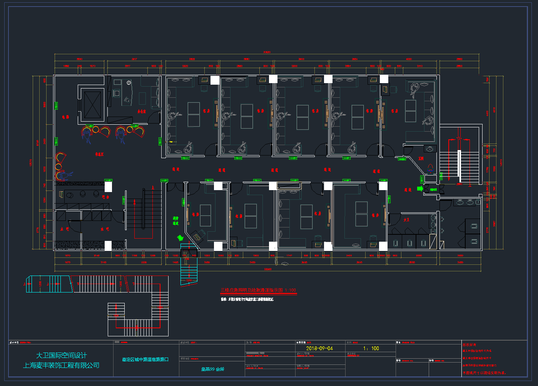The width and height of the screenshot is (538, 386).
Task: Select the 大卫国际空间设计 company name text
Action: 62,356
